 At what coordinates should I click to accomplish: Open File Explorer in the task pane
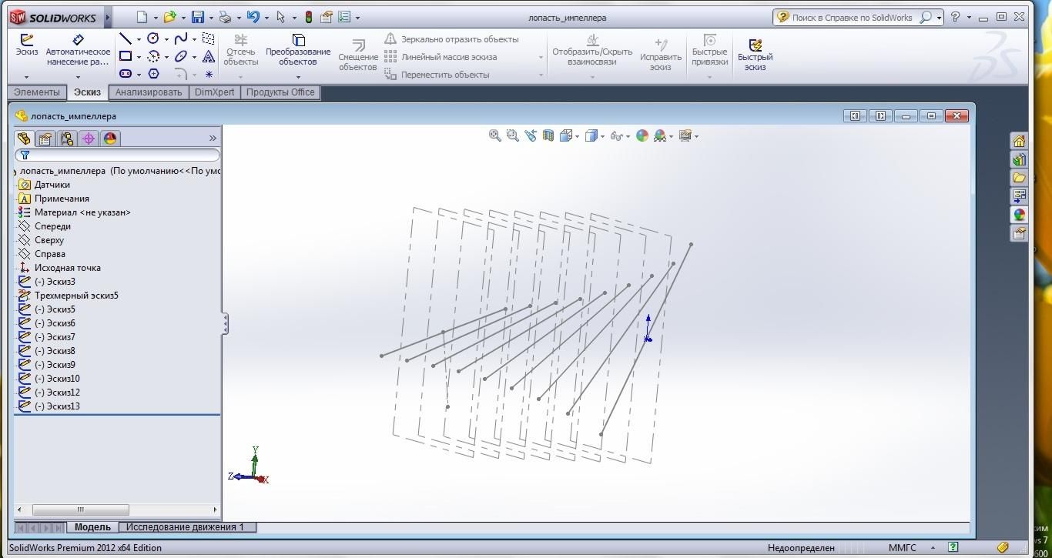[1020, 178]
